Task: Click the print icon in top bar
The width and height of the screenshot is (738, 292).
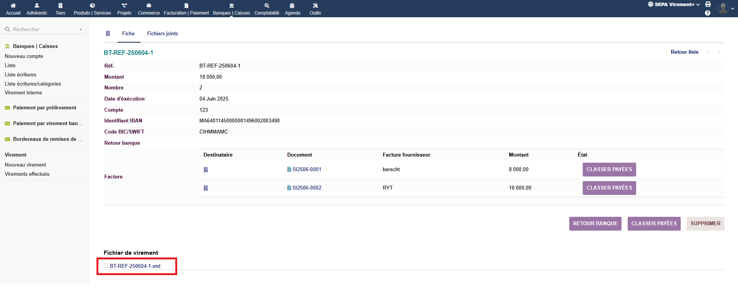Action: coord(708,4)
